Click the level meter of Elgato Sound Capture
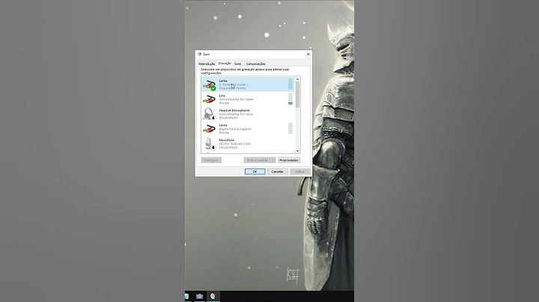 pyautogui.click(x=290, y=129)
